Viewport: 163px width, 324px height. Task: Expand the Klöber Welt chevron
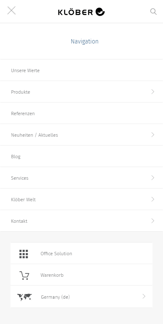[153, 199]
